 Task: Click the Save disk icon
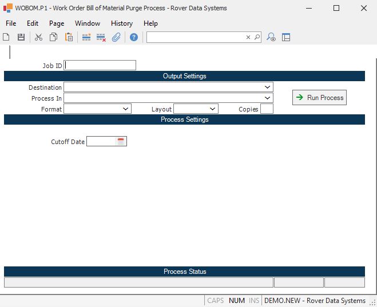pyautogui.click(x=21, y=37)
